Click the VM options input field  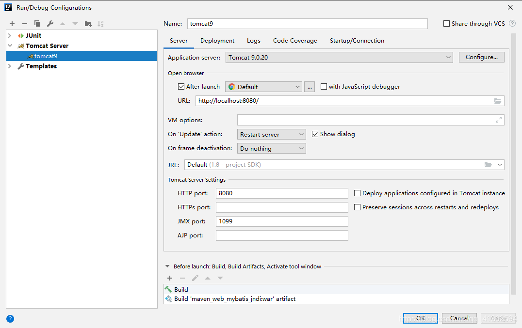point(371,120)
